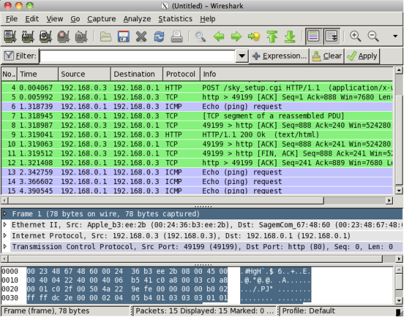Go to specific packet number icon
The image size is (404, 317).
point(254,37)
